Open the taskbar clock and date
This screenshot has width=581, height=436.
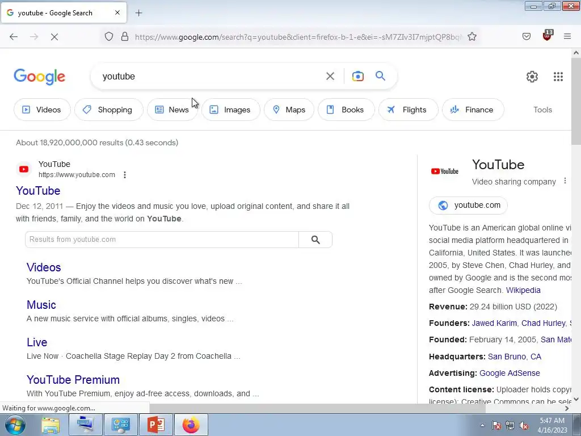pyautogui.click(x=552, y=425)
